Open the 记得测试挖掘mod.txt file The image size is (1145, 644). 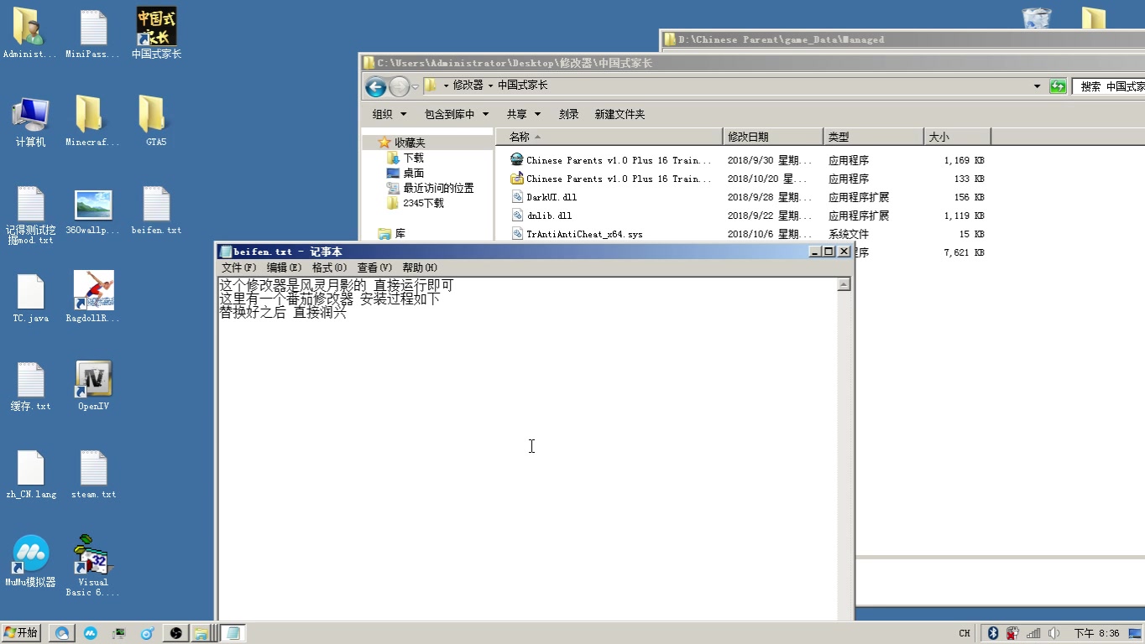[30, 215]
